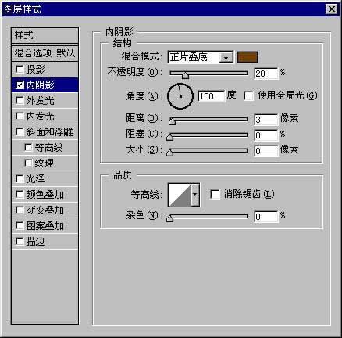Select 混合选项:默认 in the list
The height and width of the screenshot is (338, 342).
pyautogui.click(x=45, y=53)
